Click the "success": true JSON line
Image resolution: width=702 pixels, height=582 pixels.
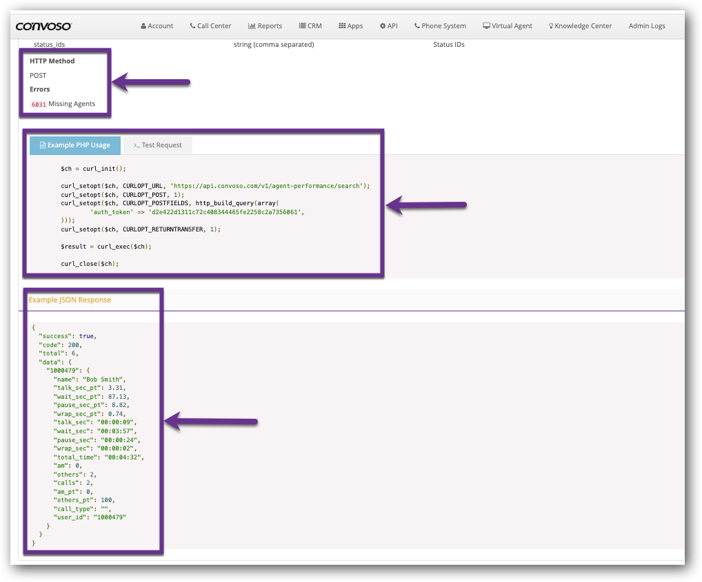[68, 336]
